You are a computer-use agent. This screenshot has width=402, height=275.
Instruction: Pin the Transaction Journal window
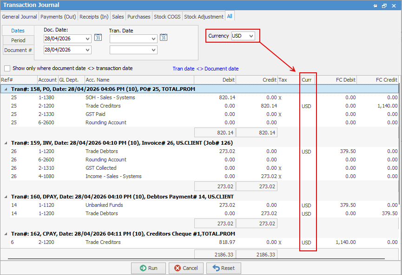375,6
